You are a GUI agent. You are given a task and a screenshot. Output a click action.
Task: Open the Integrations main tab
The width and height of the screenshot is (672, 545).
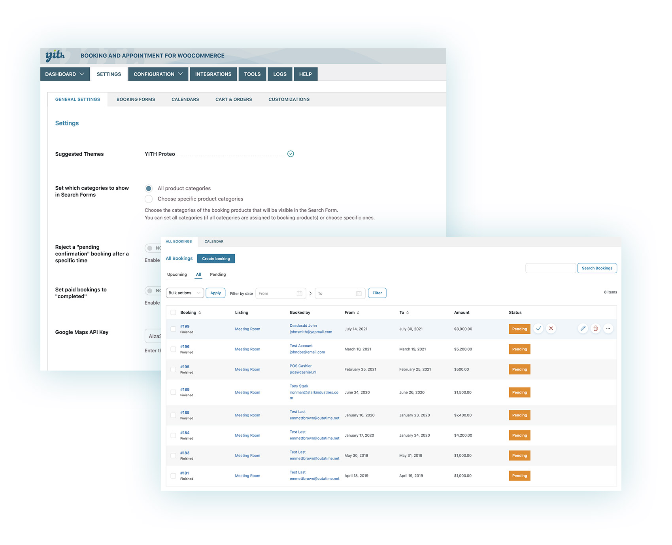213,74
